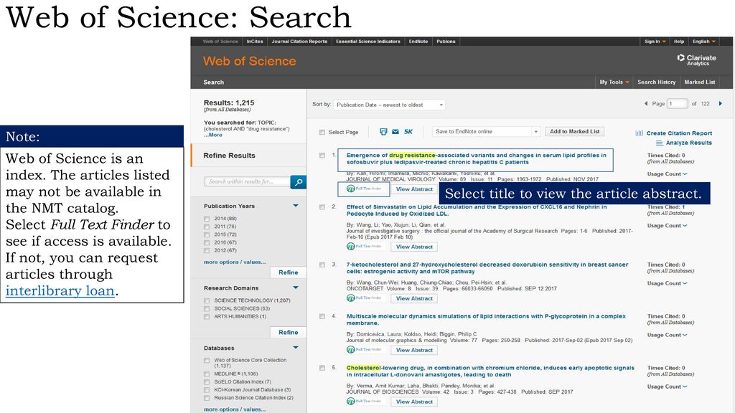Image resolution: width=735 pixels, height=413 pixels.
Task: Open Full Text Finder for result 2
Action: tap(364, 247)
